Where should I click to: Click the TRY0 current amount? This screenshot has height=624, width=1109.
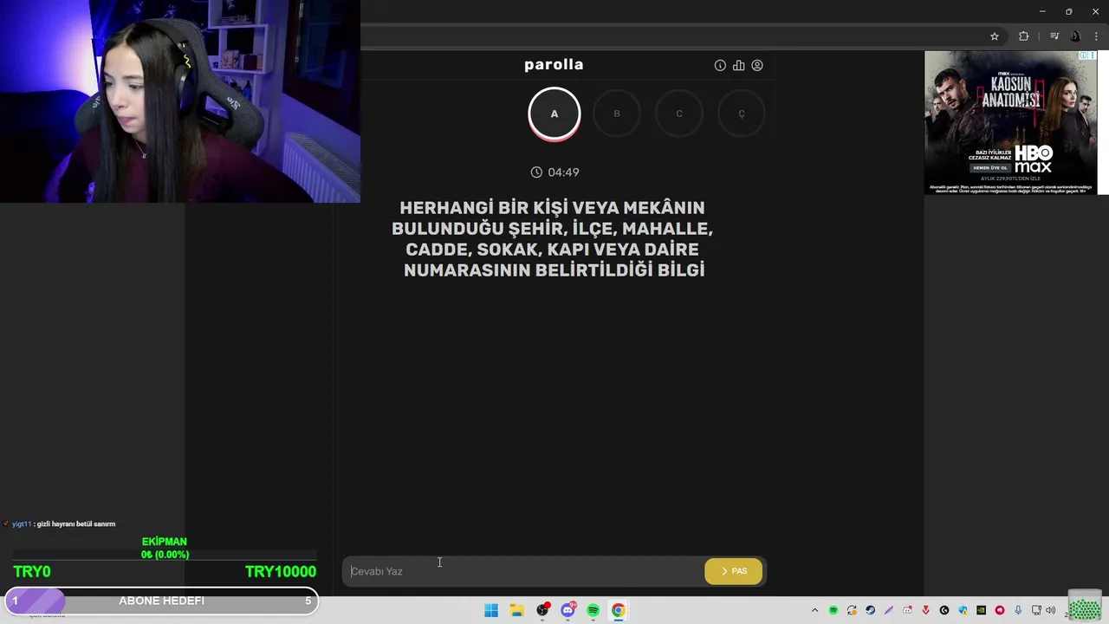(32, 571)
